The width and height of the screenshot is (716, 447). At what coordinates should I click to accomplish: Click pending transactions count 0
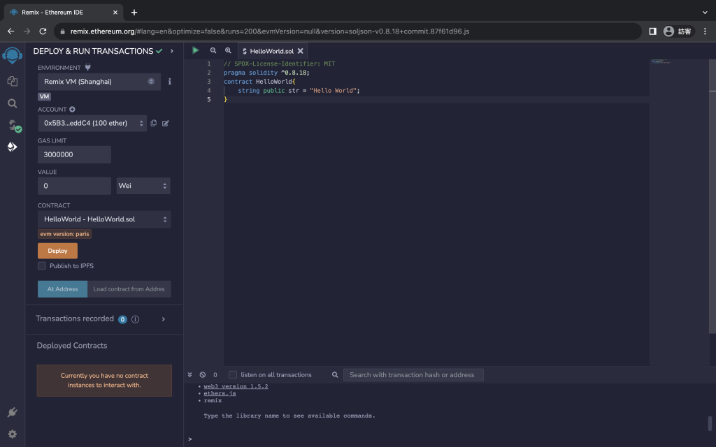point(215,375)
